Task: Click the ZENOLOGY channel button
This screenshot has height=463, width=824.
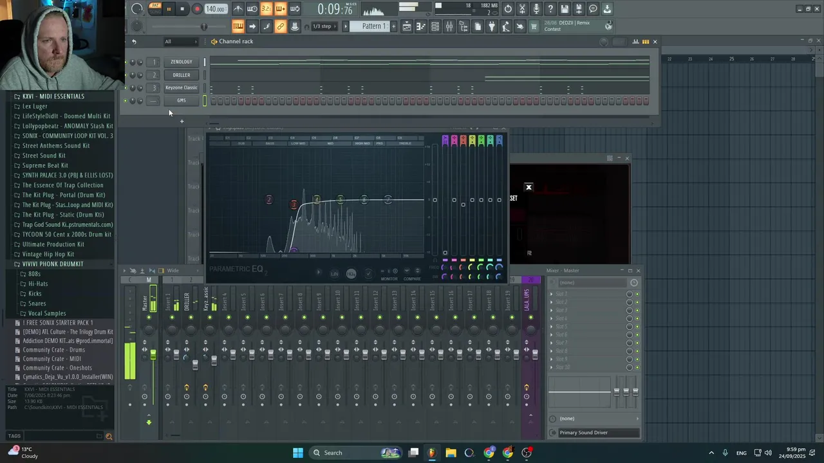Action: pyautogui.click(x=182, y=62)
